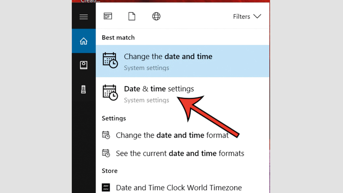The image size is (343, 193).
Task: Select "See the current date and time formats"
Action: [180, 153]
